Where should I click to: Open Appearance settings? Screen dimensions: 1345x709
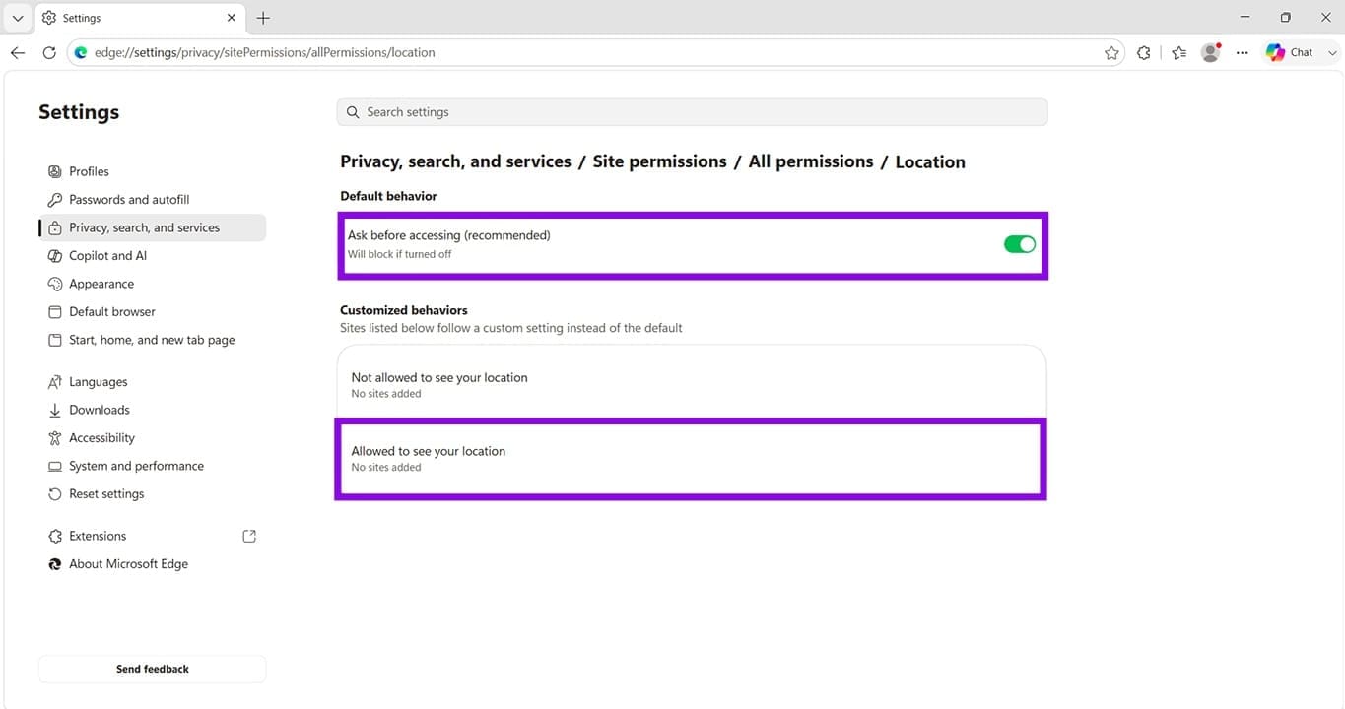(153, 284)
